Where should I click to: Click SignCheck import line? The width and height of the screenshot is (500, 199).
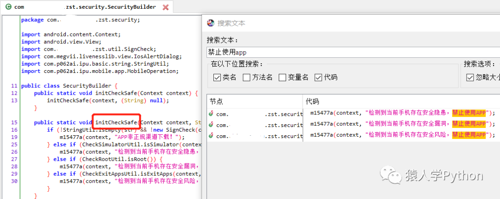pyautogui.click(x=88, y=49)
